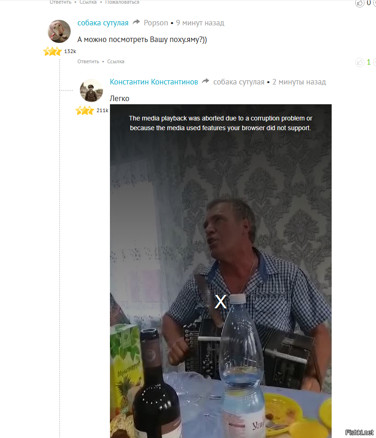Click the собака сутулая username link
The height and width of the screenshot is (438, 376).
(x=103, y=23)
